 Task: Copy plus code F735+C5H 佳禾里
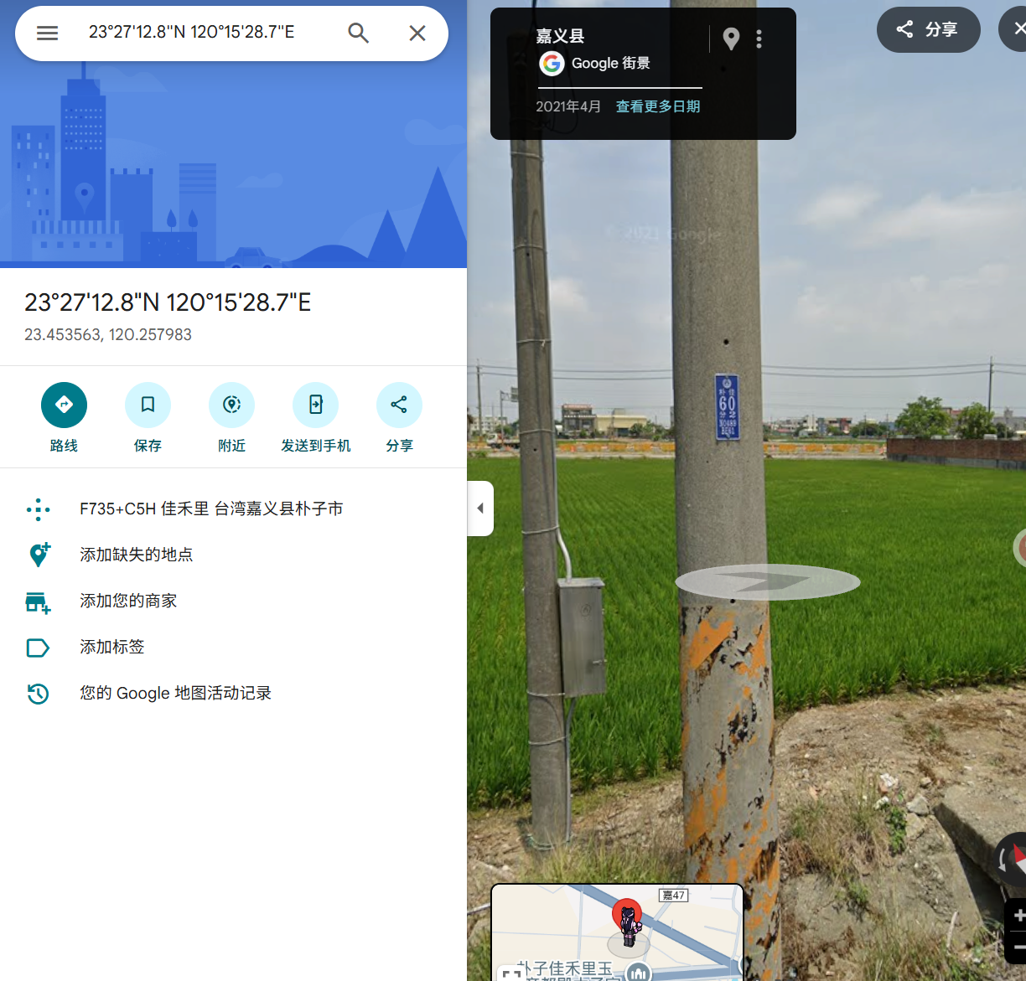click(211, 509)
